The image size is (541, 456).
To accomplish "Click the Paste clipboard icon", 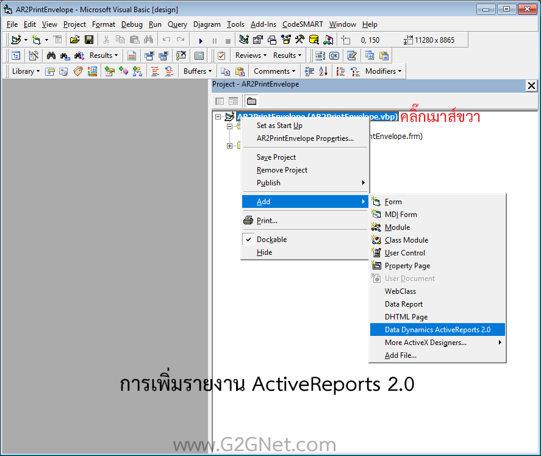I will pos(134,40).
